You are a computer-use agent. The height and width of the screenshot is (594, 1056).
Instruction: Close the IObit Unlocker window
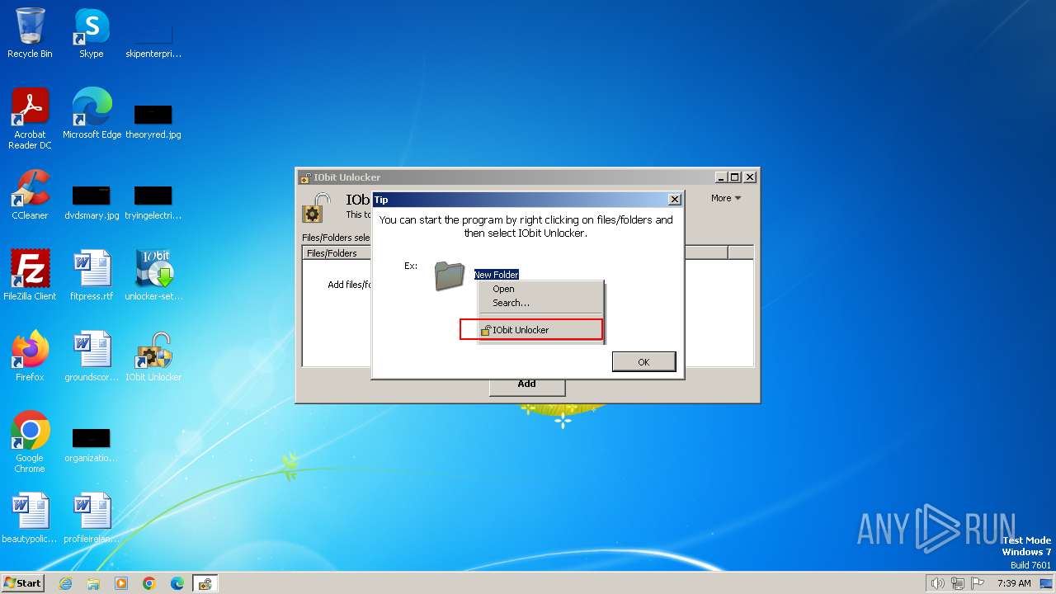(750, 177)
